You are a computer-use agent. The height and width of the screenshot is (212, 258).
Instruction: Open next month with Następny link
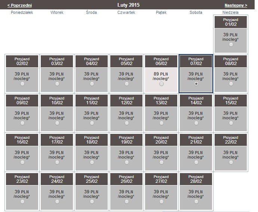pyautogui.click(x=236, y=5)
